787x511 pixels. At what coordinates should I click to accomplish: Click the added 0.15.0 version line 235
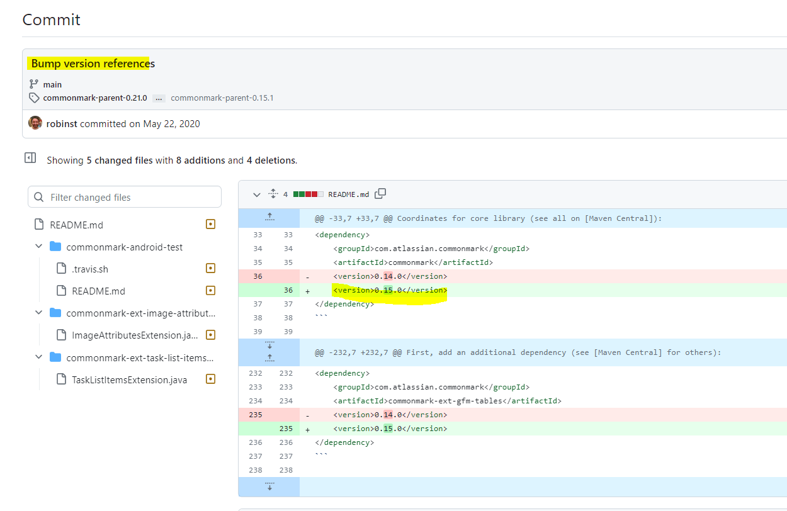[x=390, y=429]
